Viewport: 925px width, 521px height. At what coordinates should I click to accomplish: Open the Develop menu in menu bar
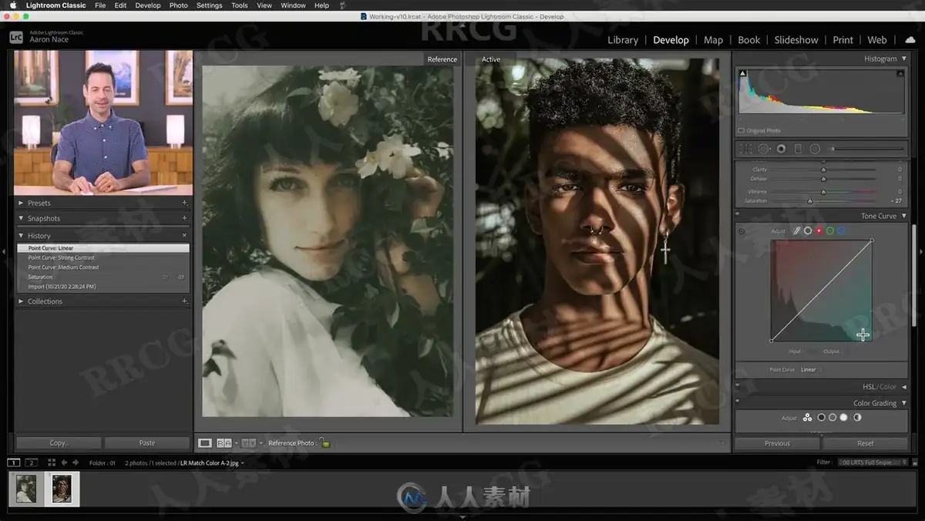click(x=148, y=5)
